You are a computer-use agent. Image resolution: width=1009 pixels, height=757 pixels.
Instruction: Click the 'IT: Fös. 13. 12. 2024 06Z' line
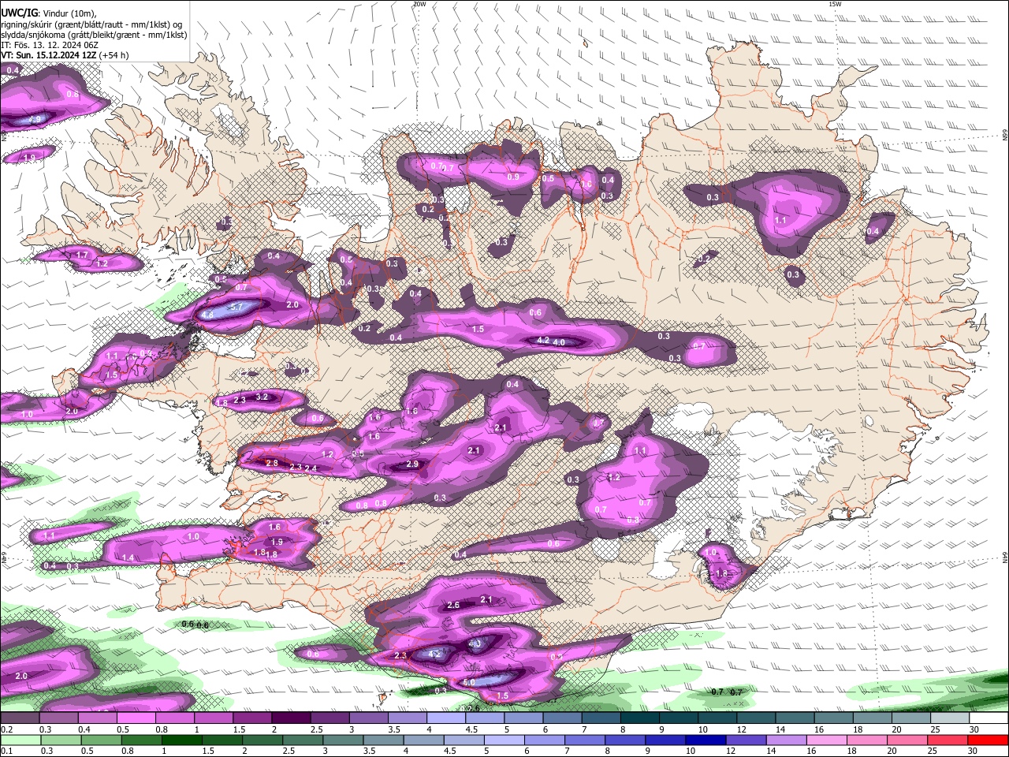coord(50,45)
